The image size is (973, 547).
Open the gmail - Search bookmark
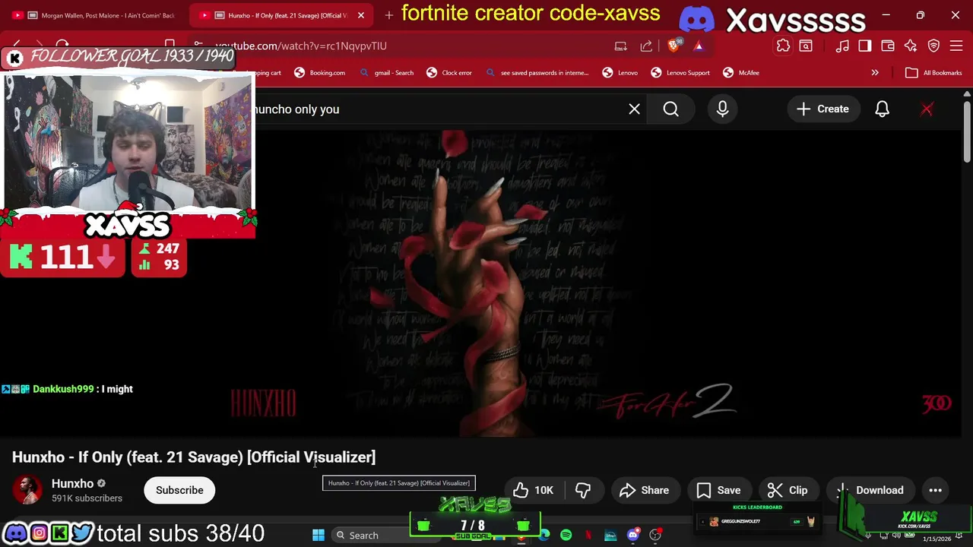(387, 73)
